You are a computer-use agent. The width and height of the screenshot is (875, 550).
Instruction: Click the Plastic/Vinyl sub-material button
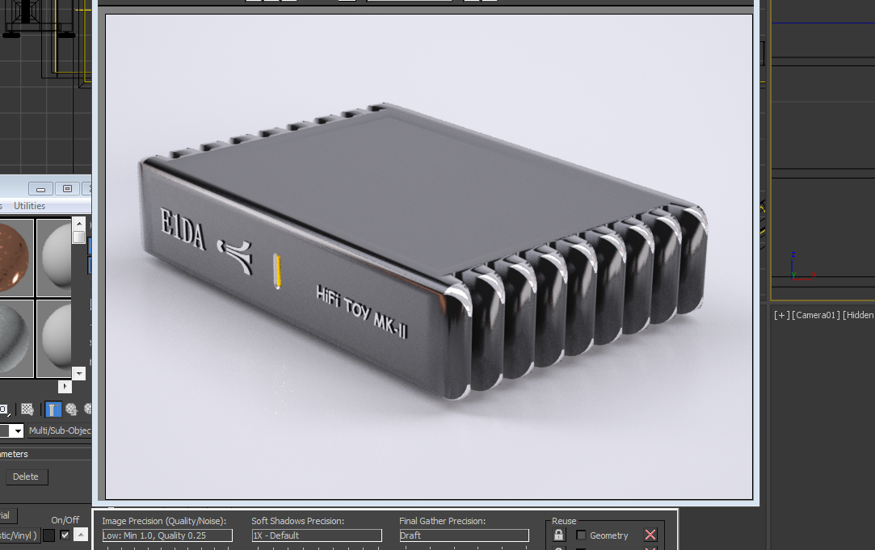click(19, 535)
